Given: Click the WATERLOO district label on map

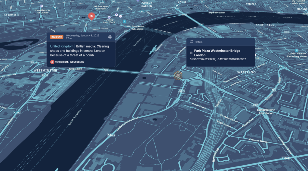Looking at the screenshot, I should 246,72.
